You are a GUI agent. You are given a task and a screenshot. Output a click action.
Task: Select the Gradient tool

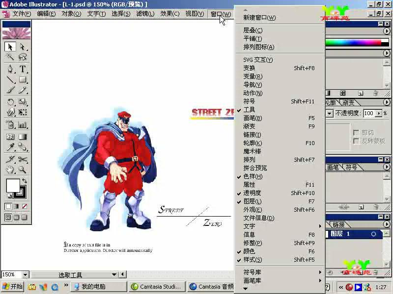point(23,137)
